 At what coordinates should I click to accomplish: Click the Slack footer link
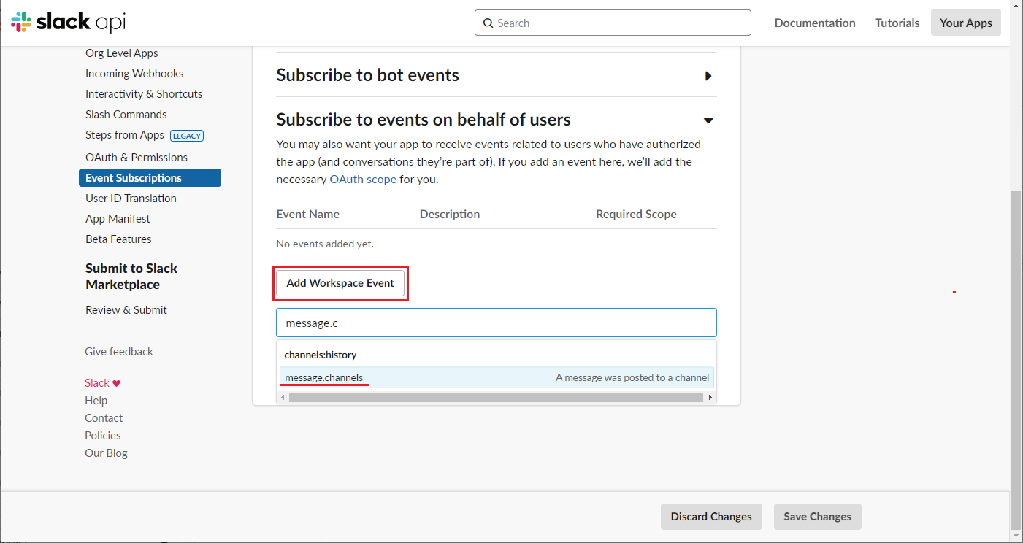(x=97, y=383)
